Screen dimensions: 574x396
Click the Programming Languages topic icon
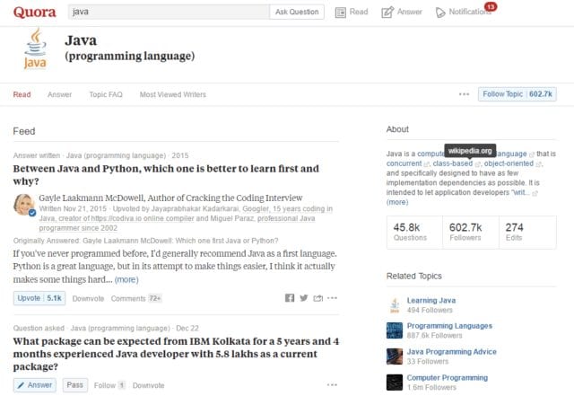point(395,330)
